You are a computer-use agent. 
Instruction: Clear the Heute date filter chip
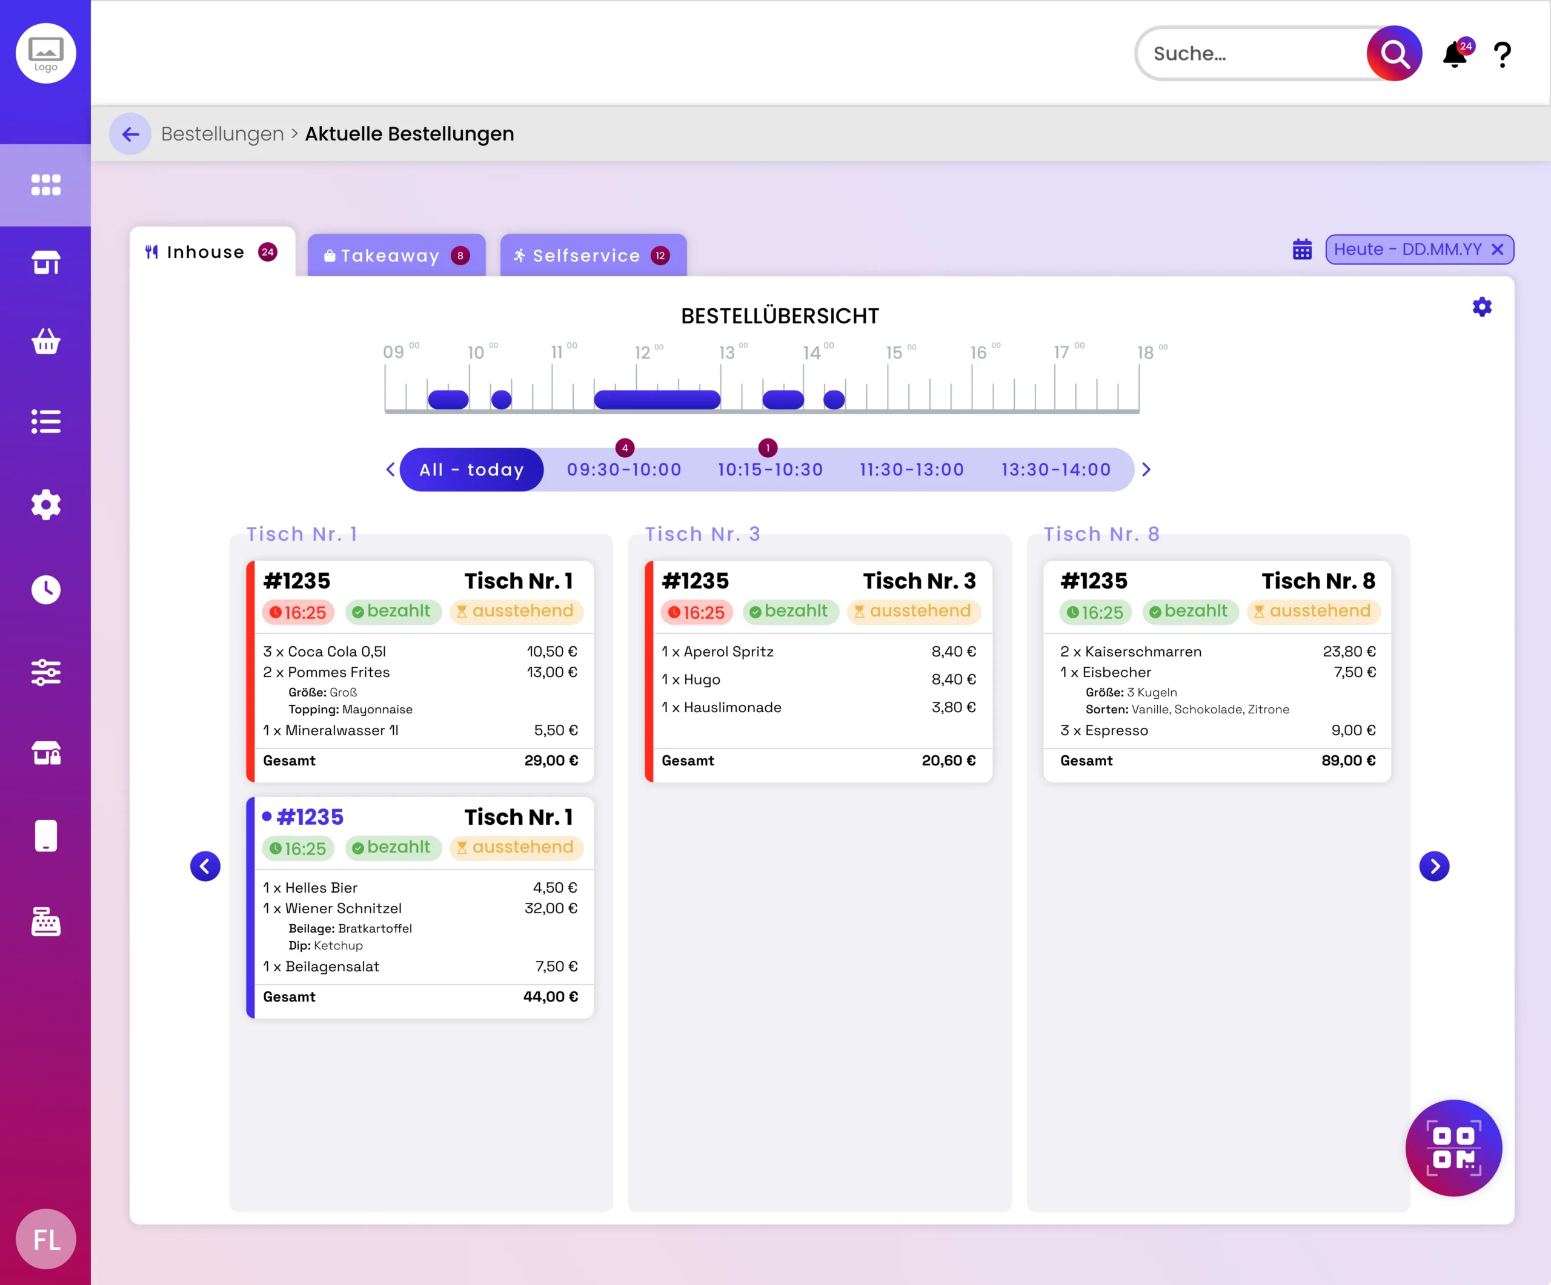tap(1497, 249)
